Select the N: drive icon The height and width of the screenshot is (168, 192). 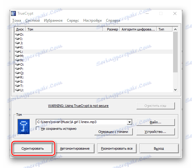17,60
